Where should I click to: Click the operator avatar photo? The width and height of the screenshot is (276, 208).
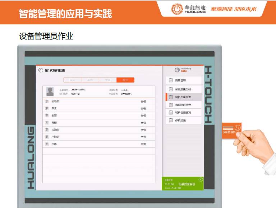pyautogui.click(x=50, y=91)
